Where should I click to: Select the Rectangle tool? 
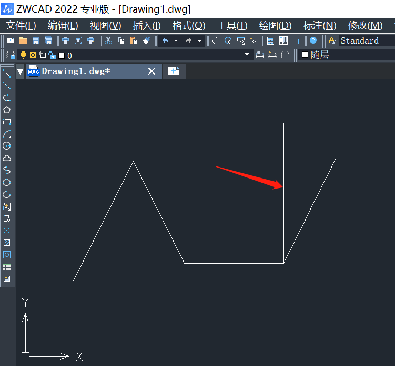pyautogui.click(x=7, y=122)
